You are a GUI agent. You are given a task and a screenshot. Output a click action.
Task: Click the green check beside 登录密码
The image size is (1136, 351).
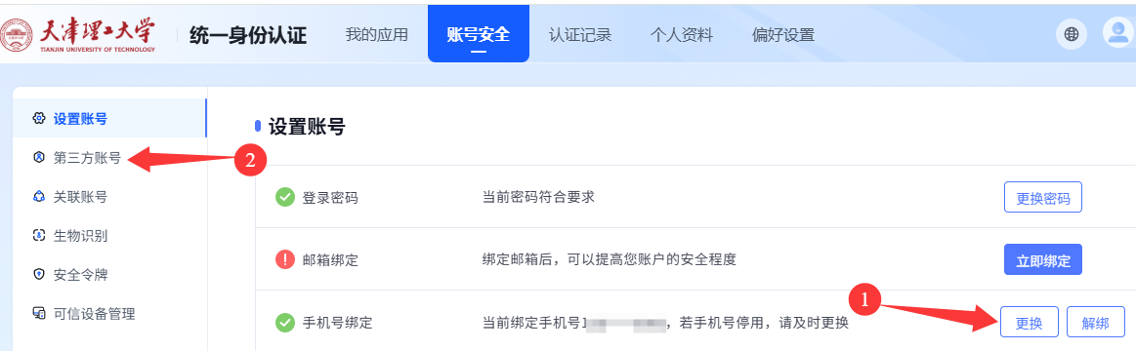[285, 197]
